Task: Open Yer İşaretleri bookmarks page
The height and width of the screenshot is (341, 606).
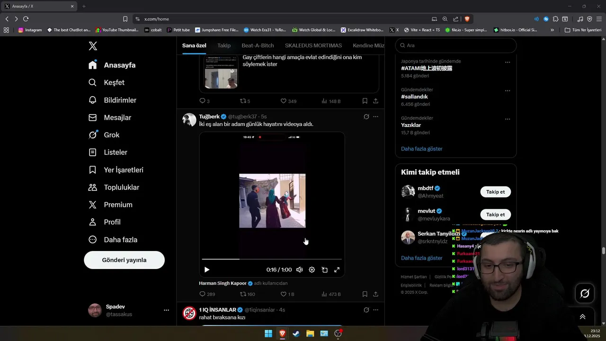Action: point(116,170)
